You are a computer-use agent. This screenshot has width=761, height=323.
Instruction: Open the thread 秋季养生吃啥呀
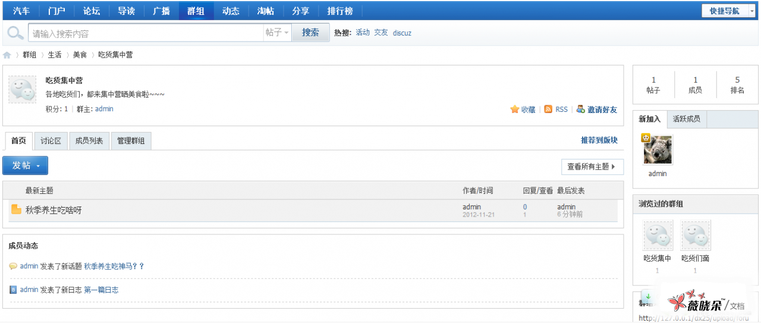pos(54,210)
